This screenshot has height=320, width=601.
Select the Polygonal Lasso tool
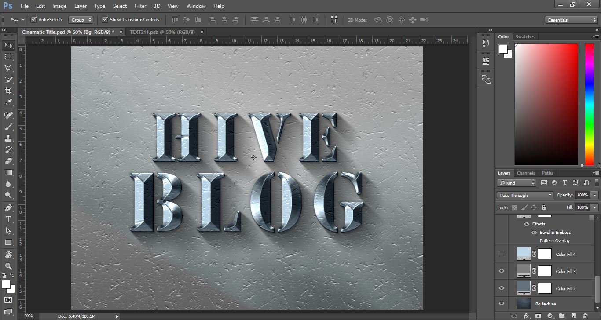[x=8, y=68]
